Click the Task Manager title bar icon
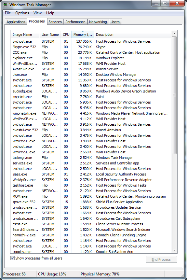 tap(5, 5)
